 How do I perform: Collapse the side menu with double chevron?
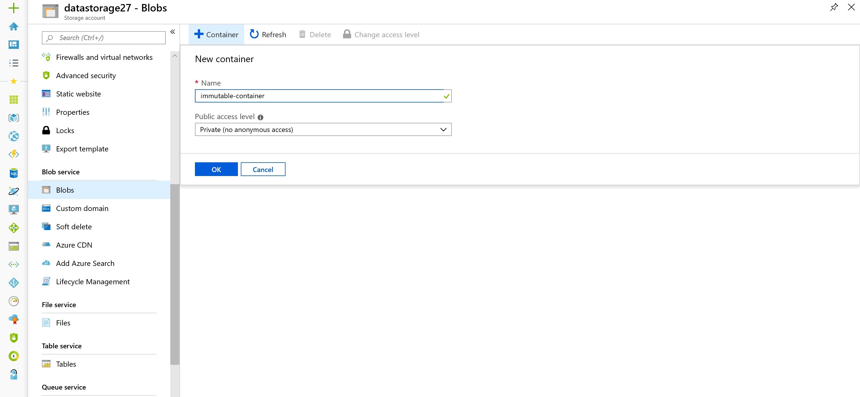(x=173, y=32)
